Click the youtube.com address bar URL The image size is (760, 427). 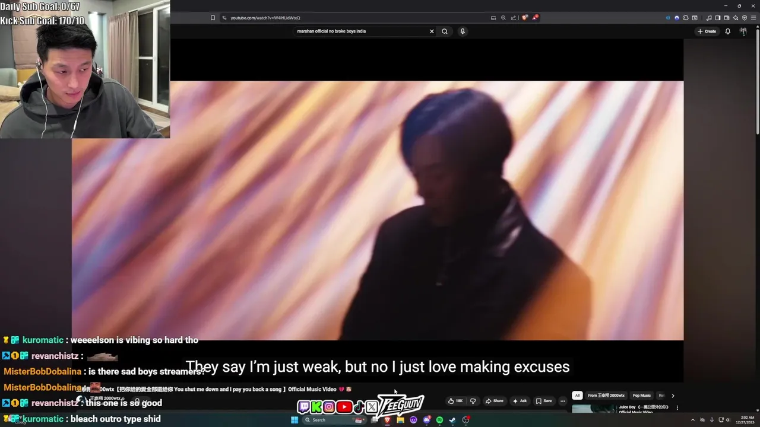(x=265, y=18)
